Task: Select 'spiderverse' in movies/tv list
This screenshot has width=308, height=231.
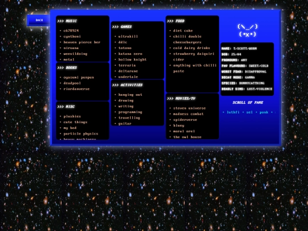Action: coord(185,120)
